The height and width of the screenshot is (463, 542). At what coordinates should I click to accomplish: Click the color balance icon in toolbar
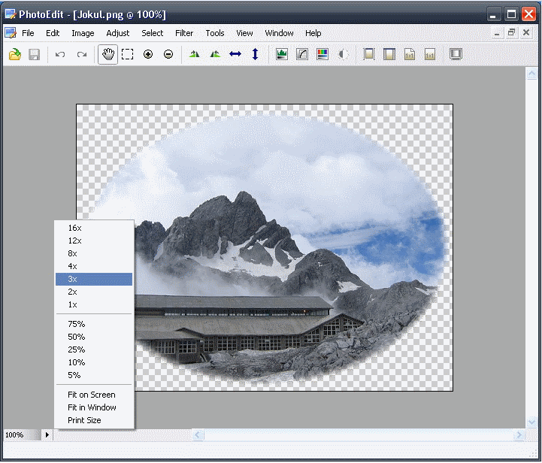tap(322, 54)
